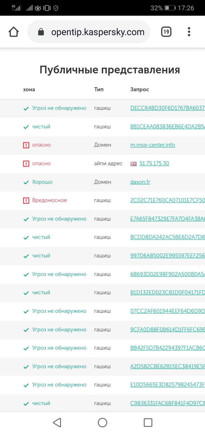This screenshot has width=205, height=434.
Task: Tap the red warning icon for Вредоносное row
Action: click(x=26, y=200)
